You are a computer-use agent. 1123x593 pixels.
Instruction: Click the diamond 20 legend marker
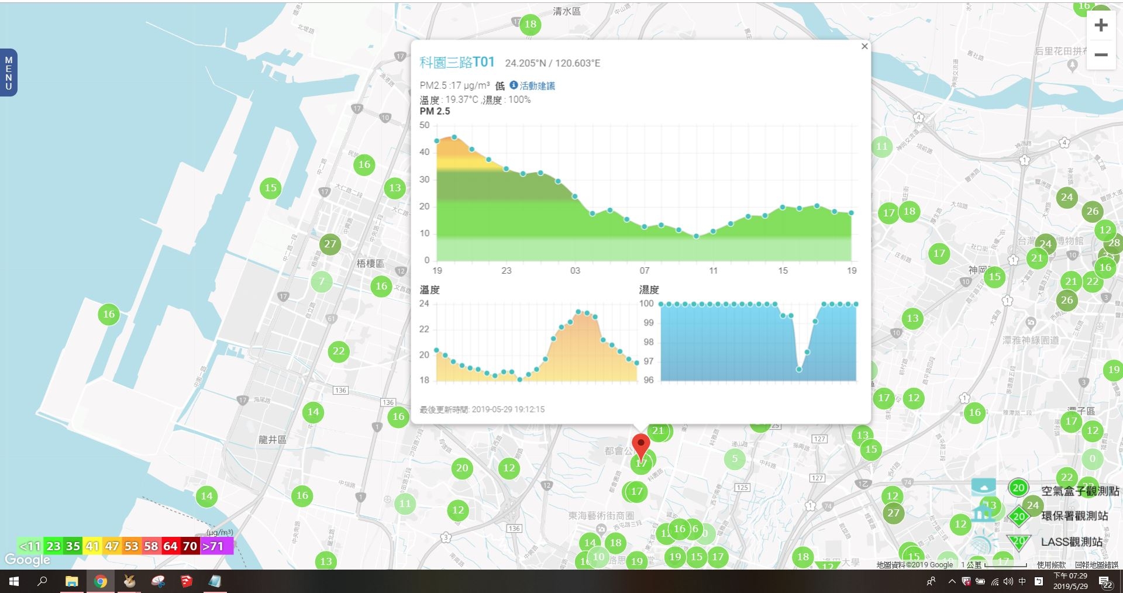(x=1018, y=516)
